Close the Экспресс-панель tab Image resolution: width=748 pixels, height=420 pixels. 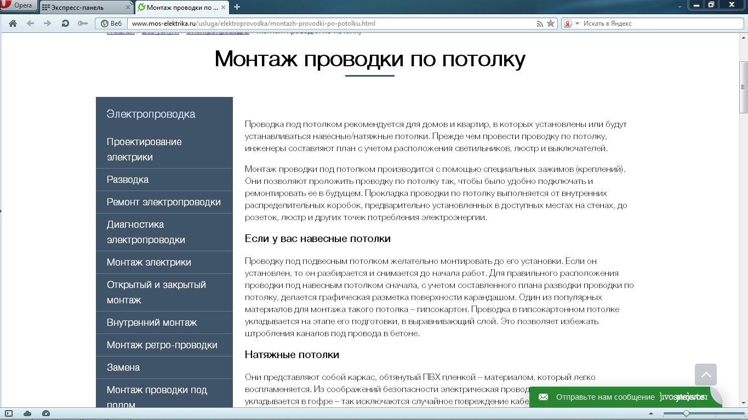(x=128, y=7)
